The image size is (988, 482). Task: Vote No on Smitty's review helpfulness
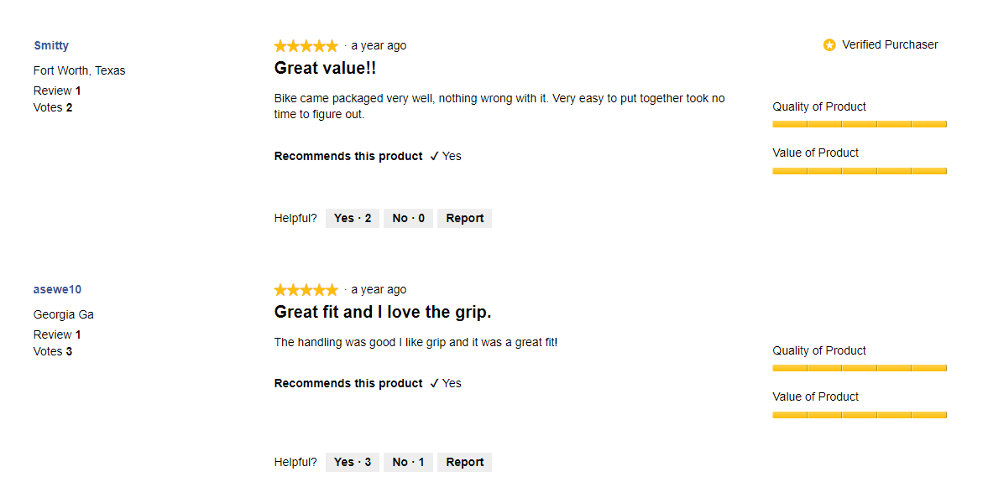[409, 218]
